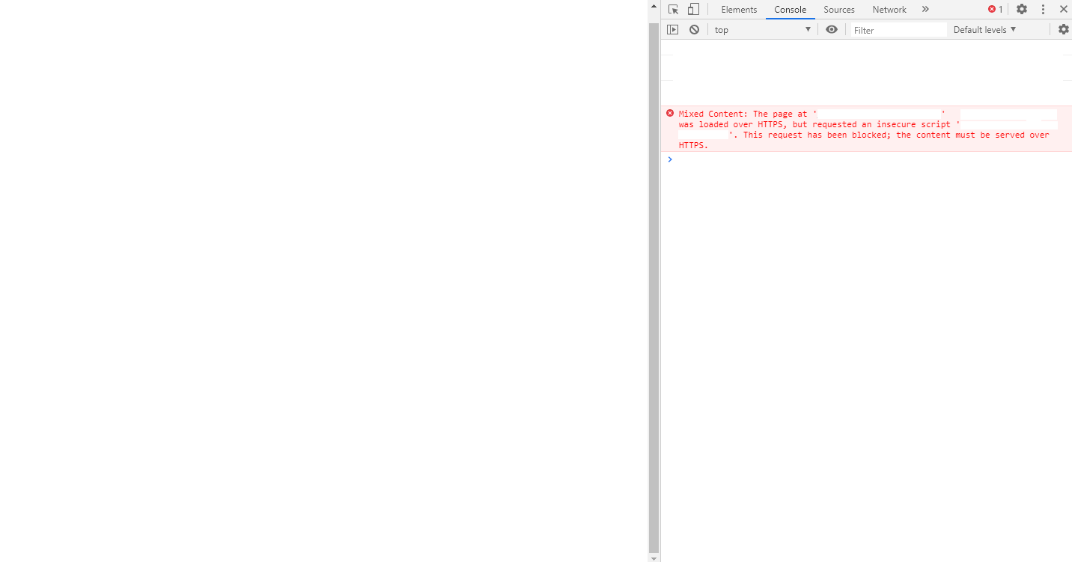Open the Network tab

889,10
